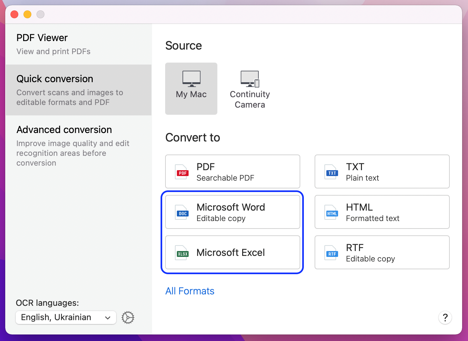Open the All Formats link
468x341 pixels.
(x=190, y=291)
